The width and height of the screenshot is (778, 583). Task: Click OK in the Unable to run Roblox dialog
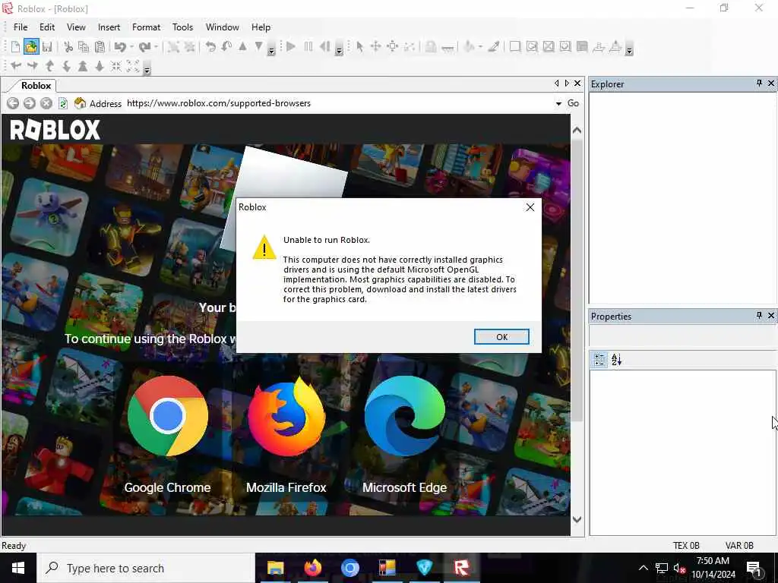click(501, 336)
